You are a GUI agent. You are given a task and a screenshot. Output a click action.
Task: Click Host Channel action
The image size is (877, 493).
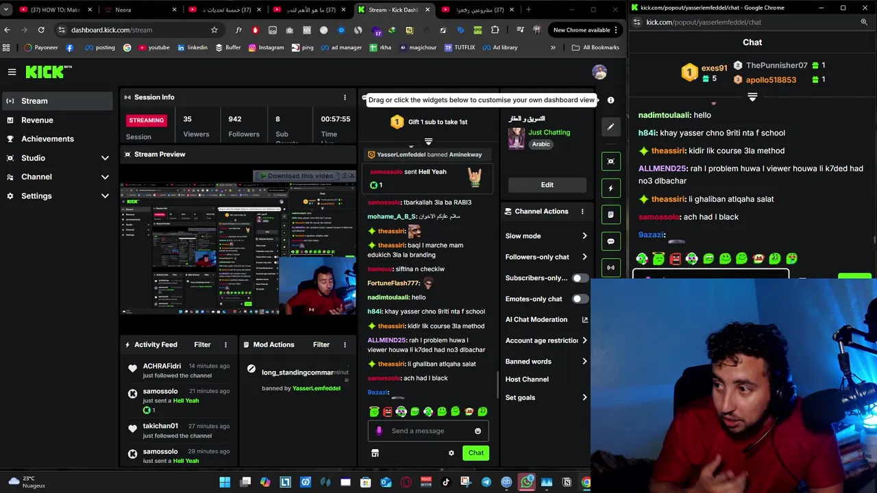tap(527, 379)
